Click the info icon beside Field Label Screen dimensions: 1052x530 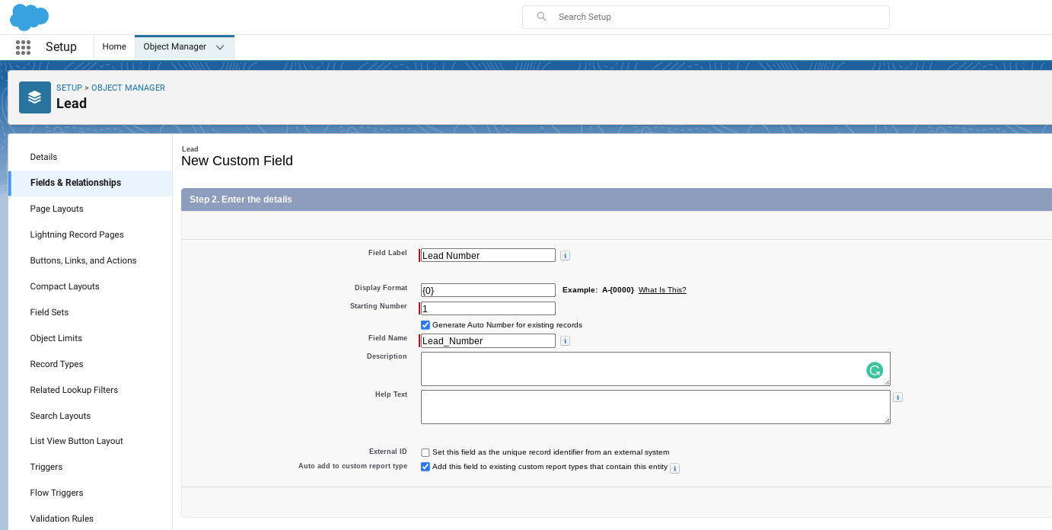coord(565,256)
